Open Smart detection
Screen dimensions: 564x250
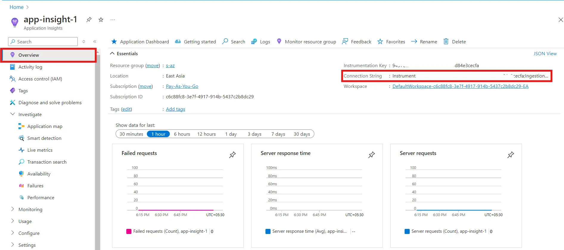(44, 138)
